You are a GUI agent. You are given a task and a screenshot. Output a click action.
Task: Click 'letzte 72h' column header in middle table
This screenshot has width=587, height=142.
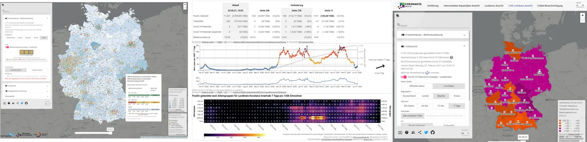297,11
